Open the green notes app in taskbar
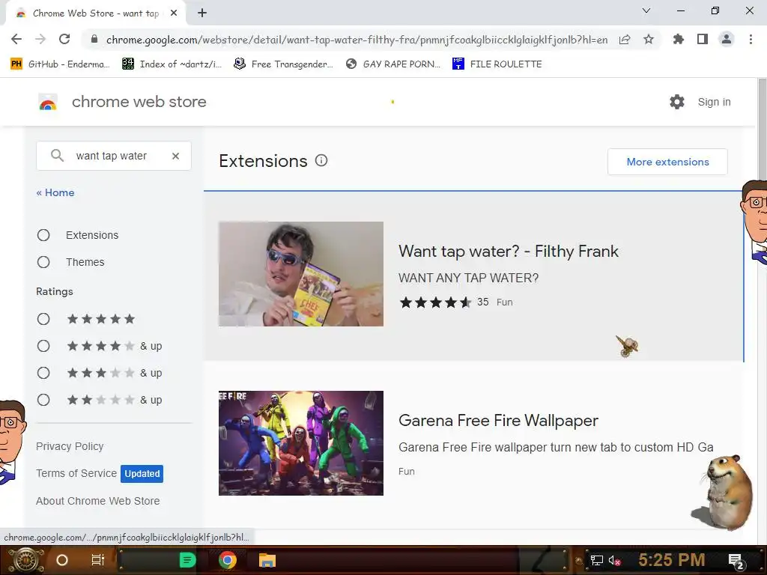Image resolution: width=767 pixels, height=575 pixels. [x=187, y=560]
